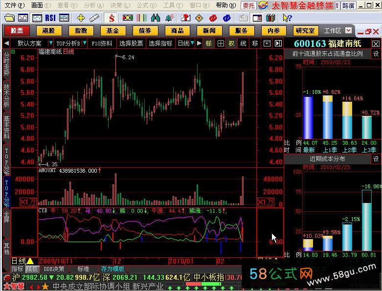
Task: Toggle the 权 adjusted-price button
Action: [231, 44]
